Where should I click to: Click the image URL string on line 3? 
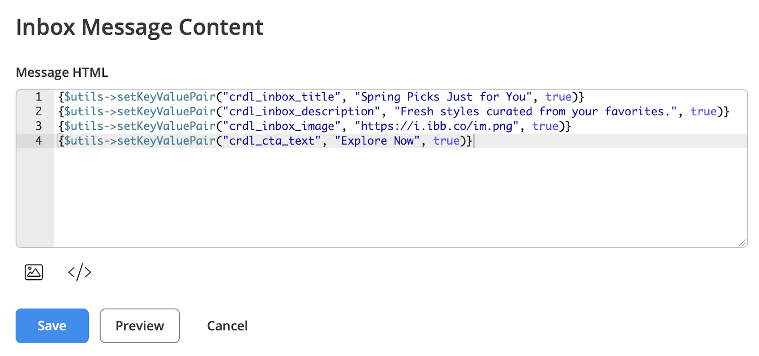[x=436, y=126]
